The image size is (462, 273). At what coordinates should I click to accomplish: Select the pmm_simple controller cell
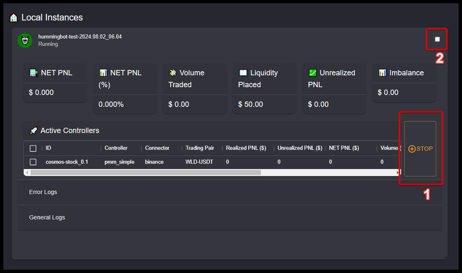click(119, 162)
